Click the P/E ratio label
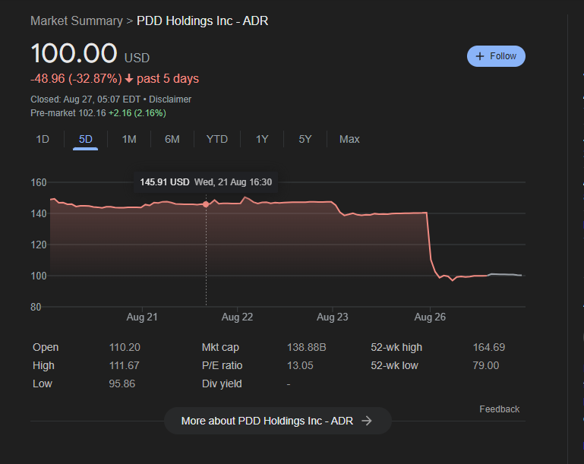Viewport: 584px width, 464px height. pos(222,366)
